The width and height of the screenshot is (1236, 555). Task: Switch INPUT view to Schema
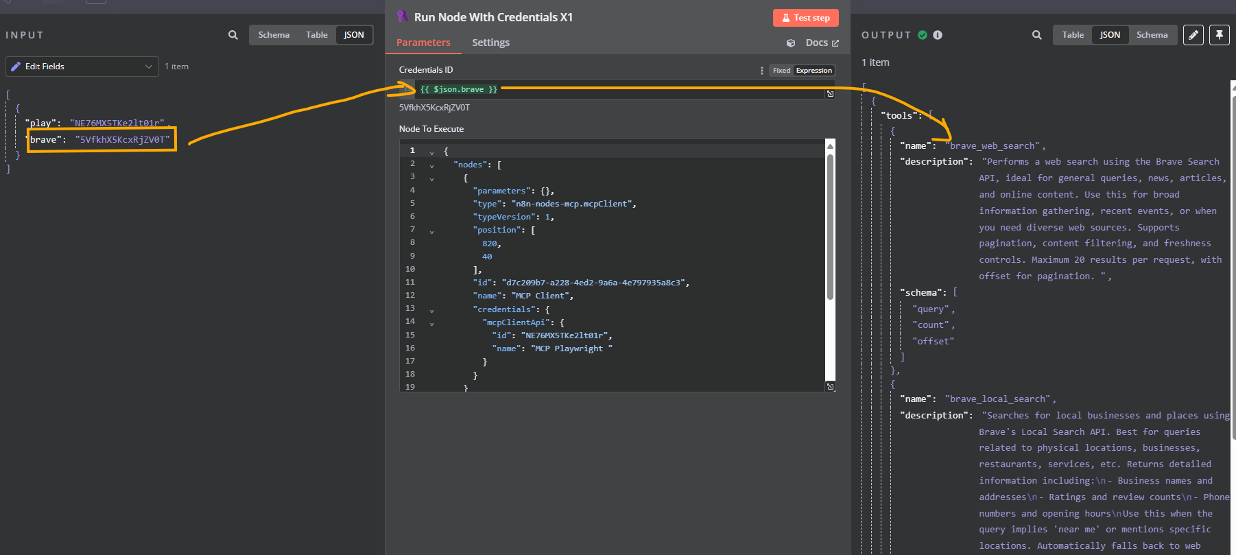point(274,35)
